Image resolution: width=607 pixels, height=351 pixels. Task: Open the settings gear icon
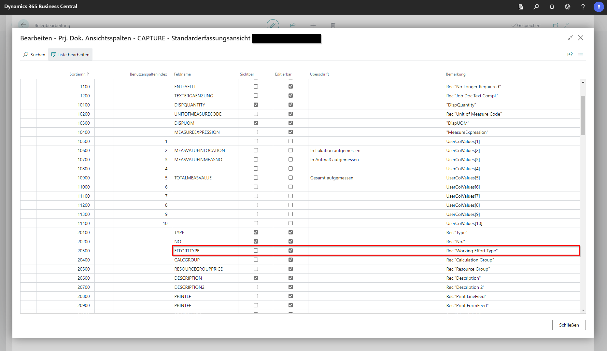click(567, 7)
